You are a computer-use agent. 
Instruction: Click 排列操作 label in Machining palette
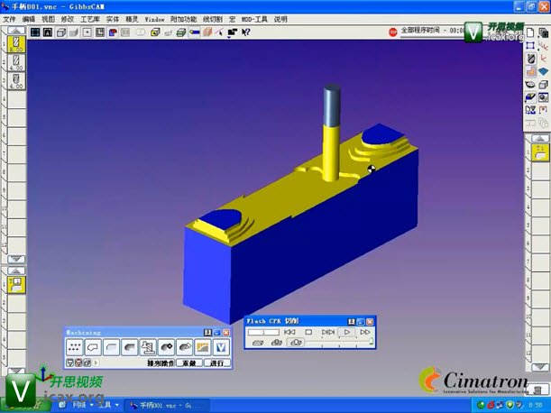point(161,363)
